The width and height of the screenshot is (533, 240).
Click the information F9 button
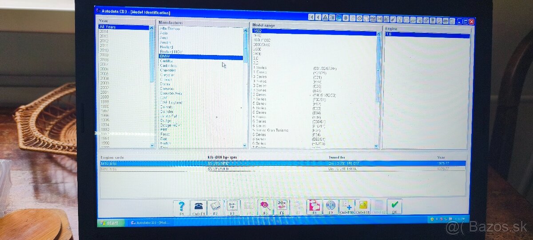pos(330,208)
